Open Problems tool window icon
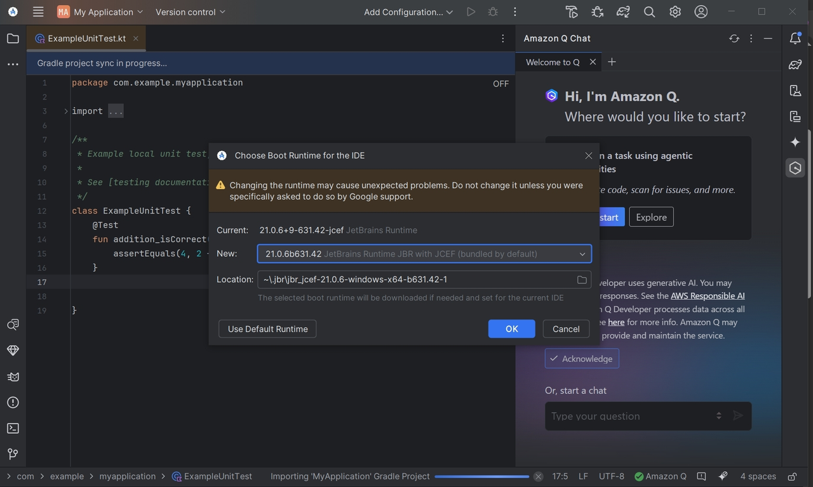 pos(13,402)
